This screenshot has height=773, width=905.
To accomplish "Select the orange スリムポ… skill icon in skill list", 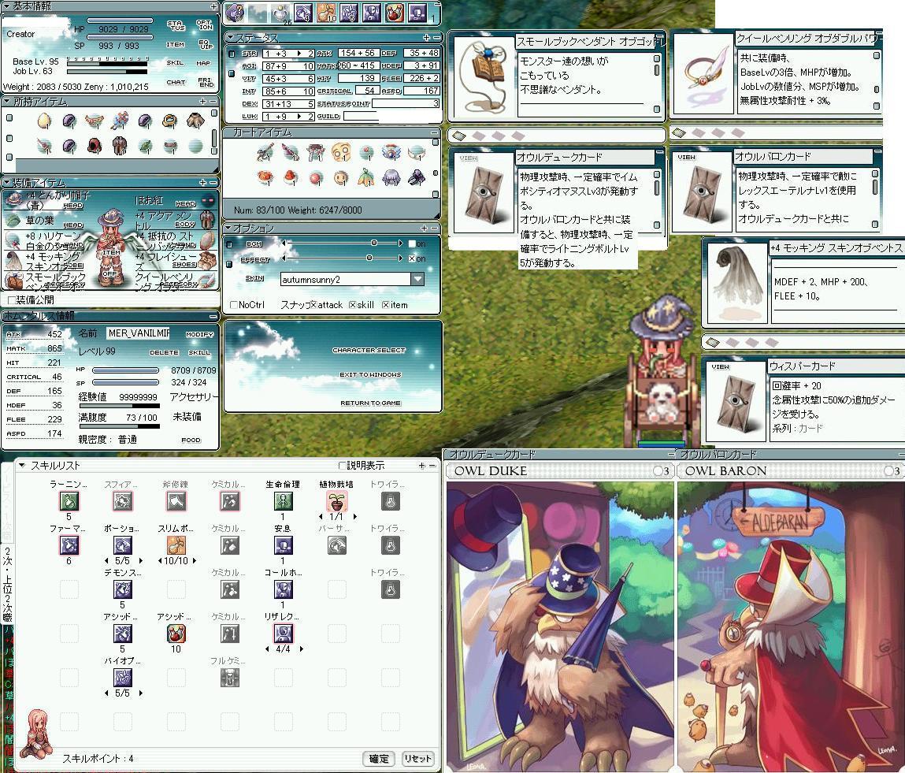I will coord(176,545).
